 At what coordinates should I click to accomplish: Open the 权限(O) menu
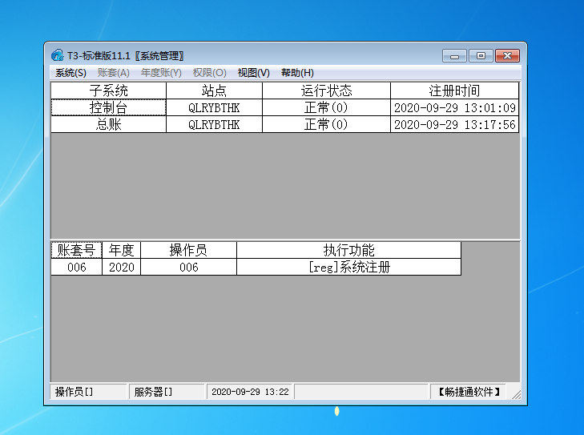[209, 73]
